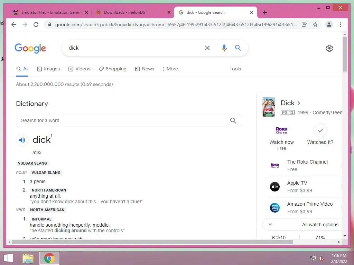Mark movie as watched with checkmark
The width and height of the screenshot is (354, 265).
320,130
